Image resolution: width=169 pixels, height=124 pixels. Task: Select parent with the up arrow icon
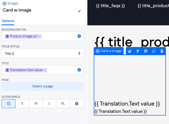click(138, 51)
